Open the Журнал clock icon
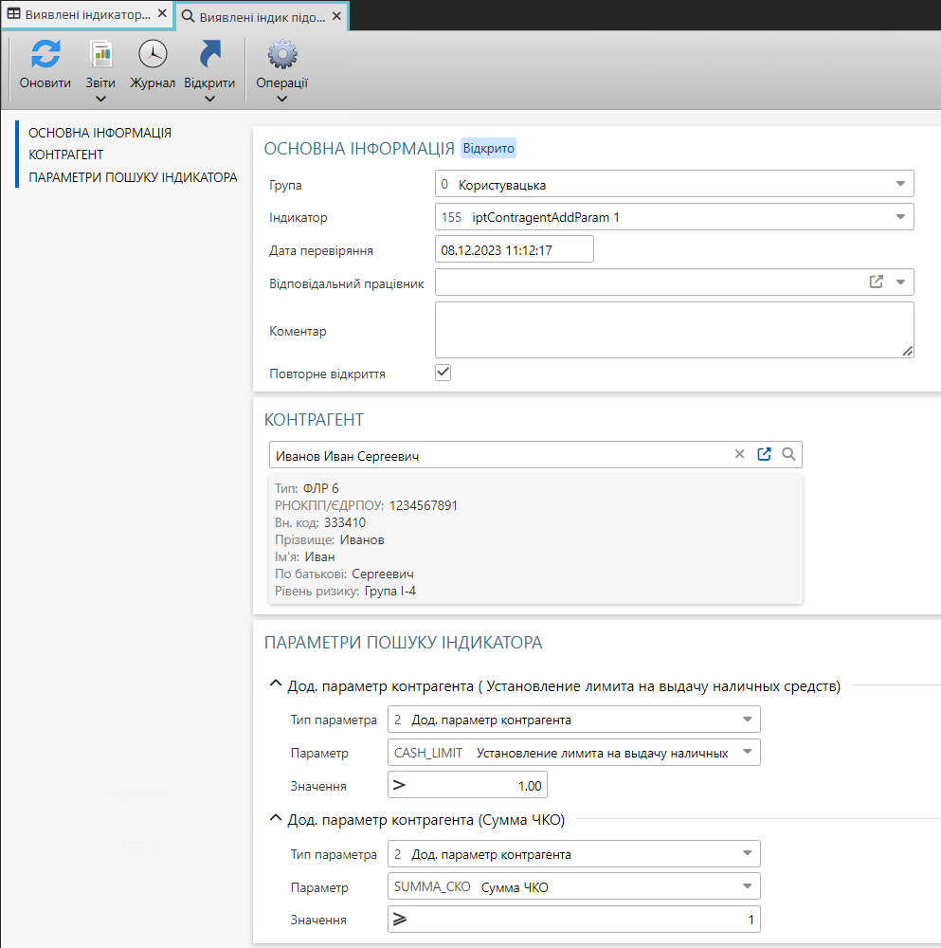The image size is (941, 948). point(152,54)
